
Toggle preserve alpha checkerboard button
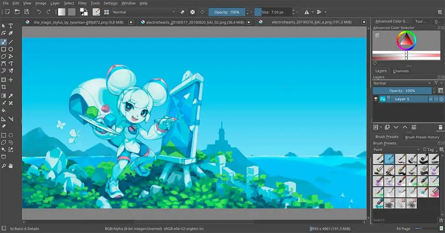pos(193,12)
